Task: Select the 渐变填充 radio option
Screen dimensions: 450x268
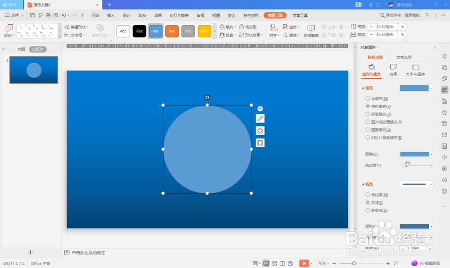Action: click(x=368, y=114)
